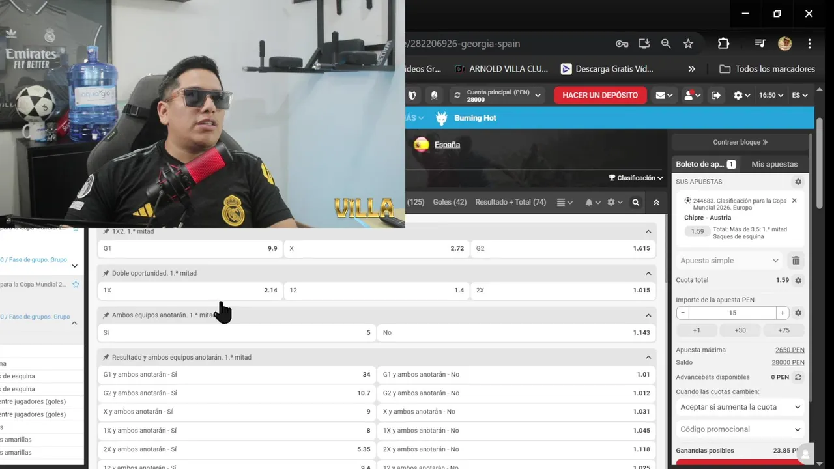Select X y ambos anotarán - No 1.031
834x469 pixels.
[517, 412]
